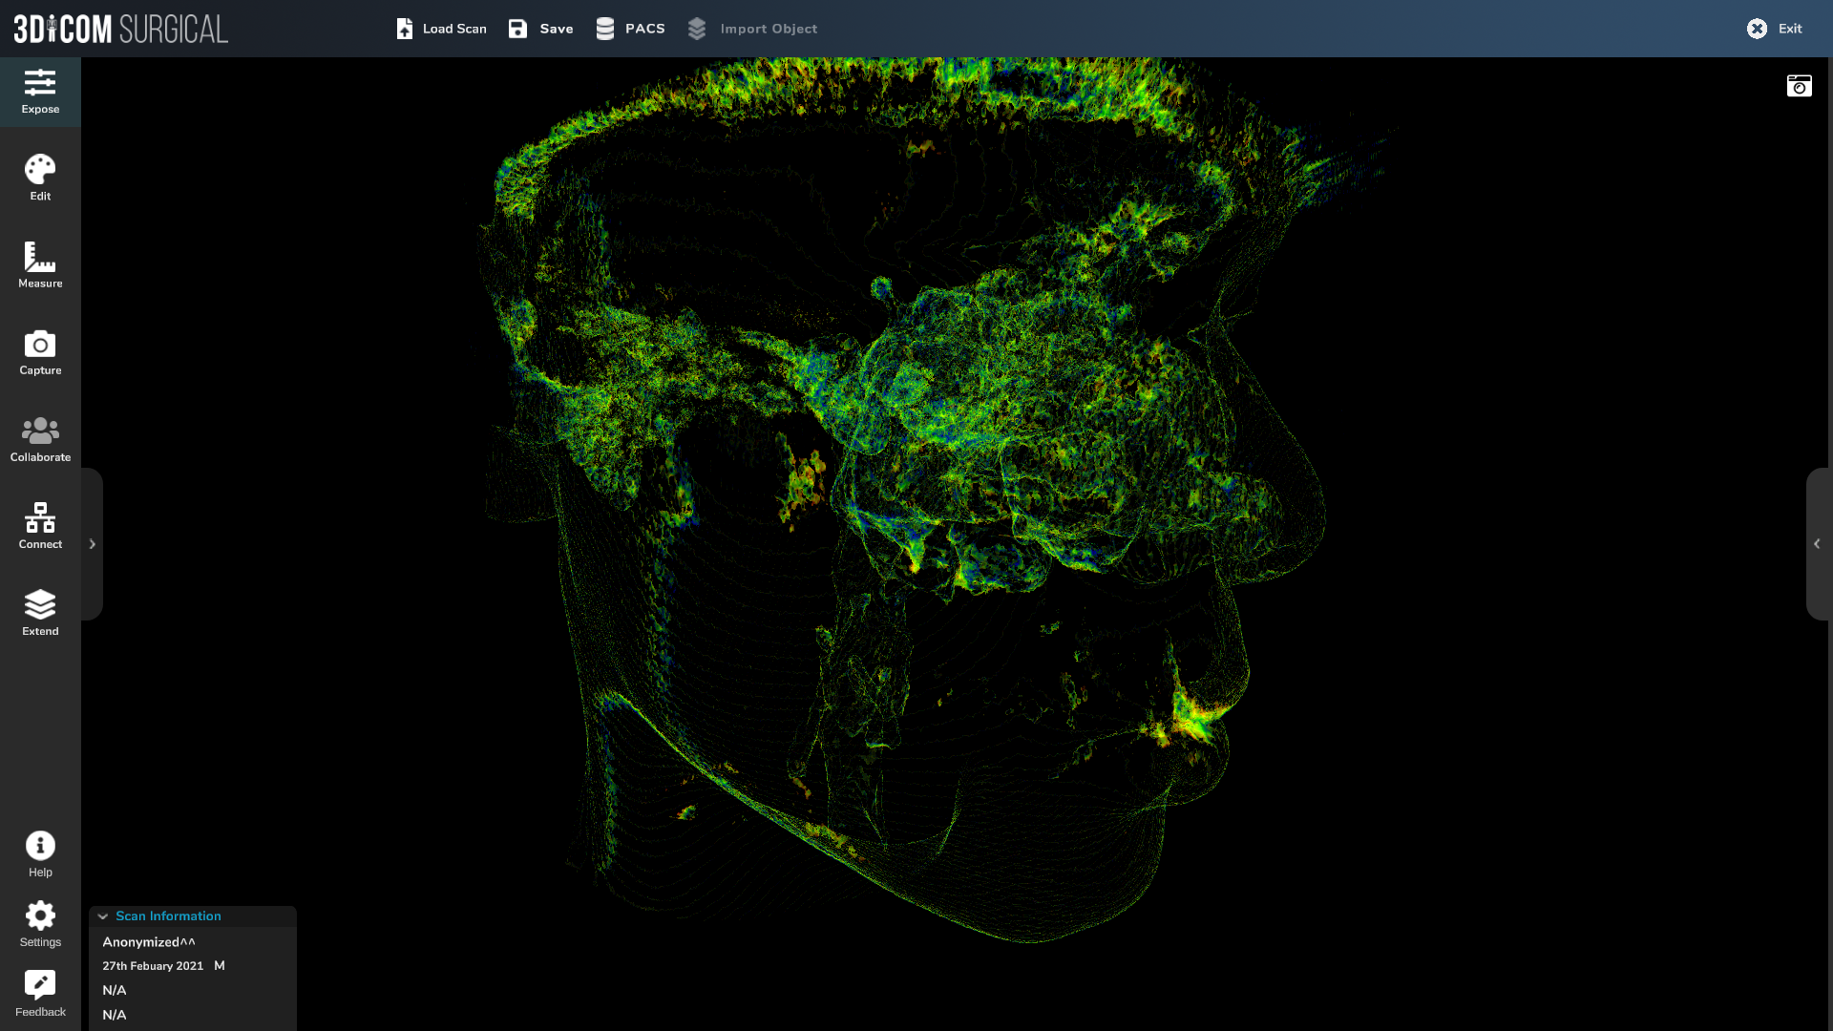
Task: Select the Edit tool with palette icon
Action: pyautogui.click(x=40, y=178)
